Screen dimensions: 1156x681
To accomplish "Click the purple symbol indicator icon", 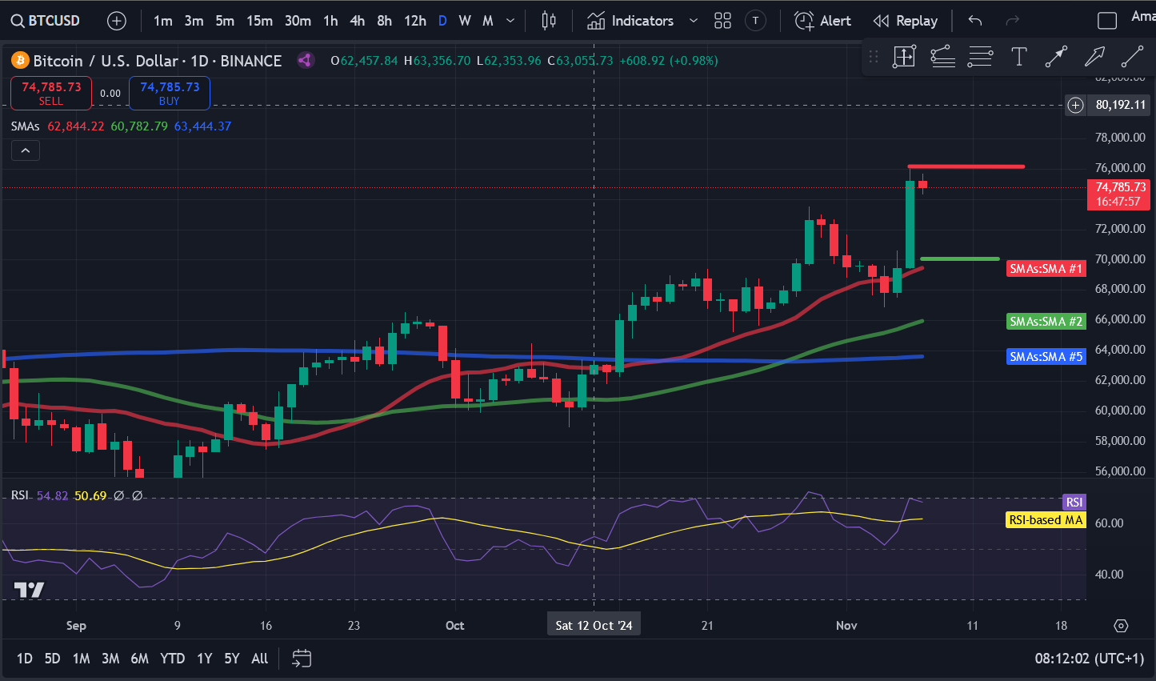I will pos(305,60).
